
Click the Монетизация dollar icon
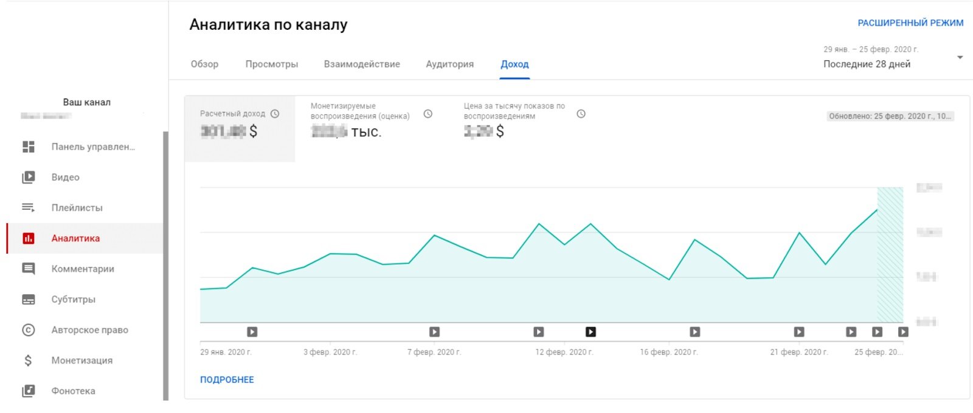click(29, 360)
